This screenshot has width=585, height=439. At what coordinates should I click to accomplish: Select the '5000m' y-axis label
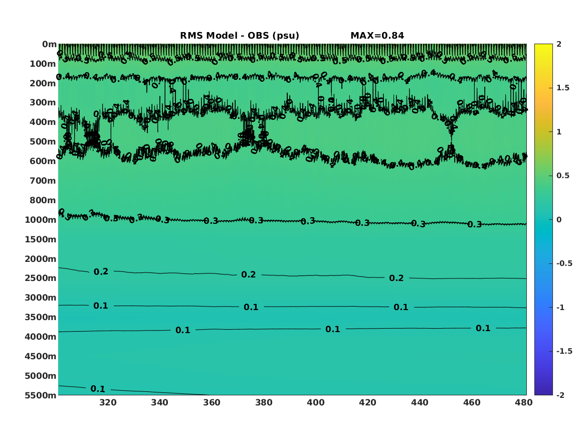41,376
